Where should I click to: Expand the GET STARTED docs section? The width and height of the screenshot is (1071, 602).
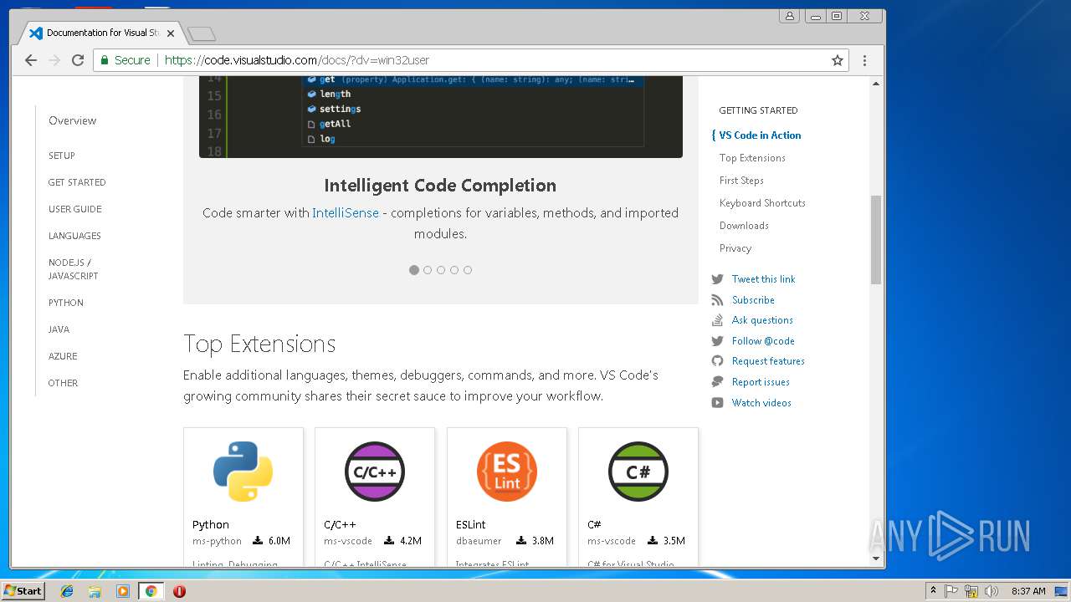77,182
